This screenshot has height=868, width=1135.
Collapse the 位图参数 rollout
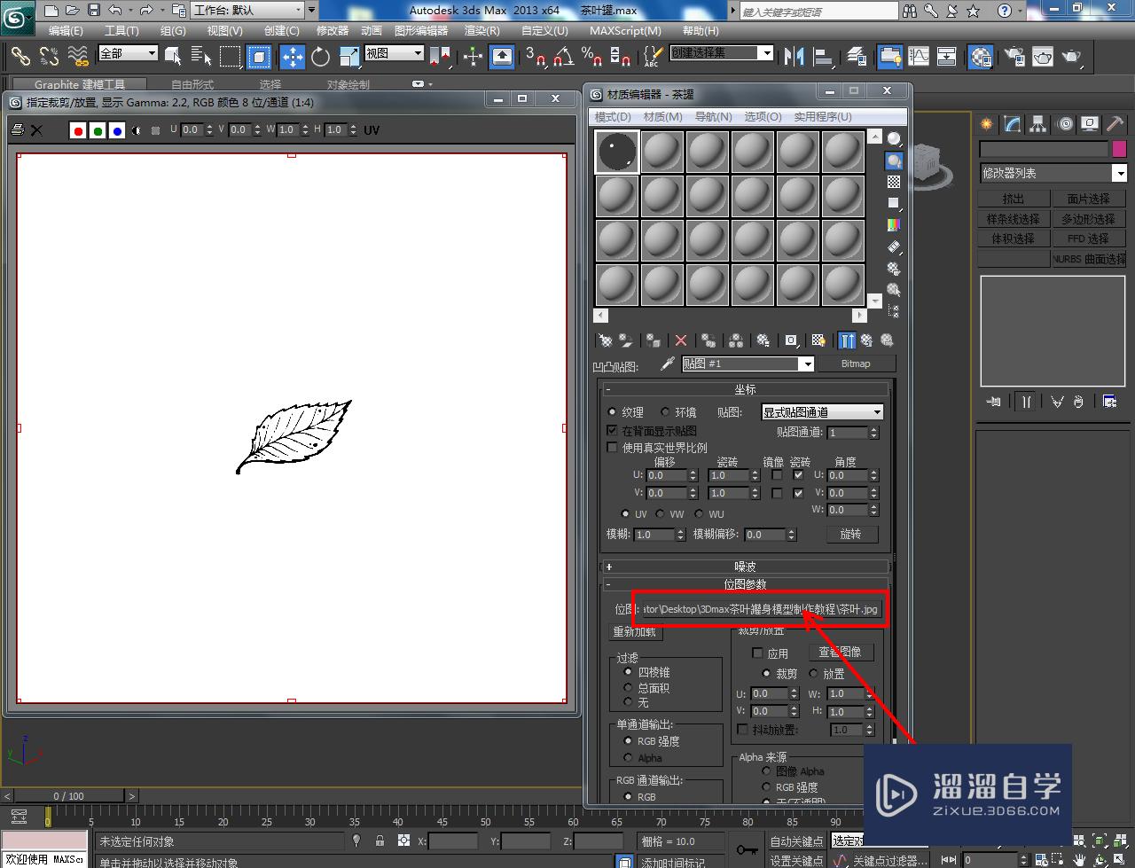click(x=745, y=584)
